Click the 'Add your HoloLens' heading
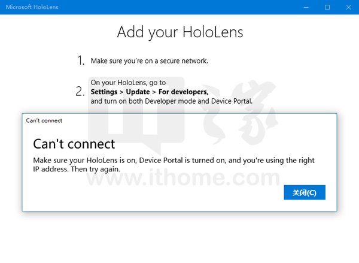Viewport: 359px width, 263px height. coord(180,32)
